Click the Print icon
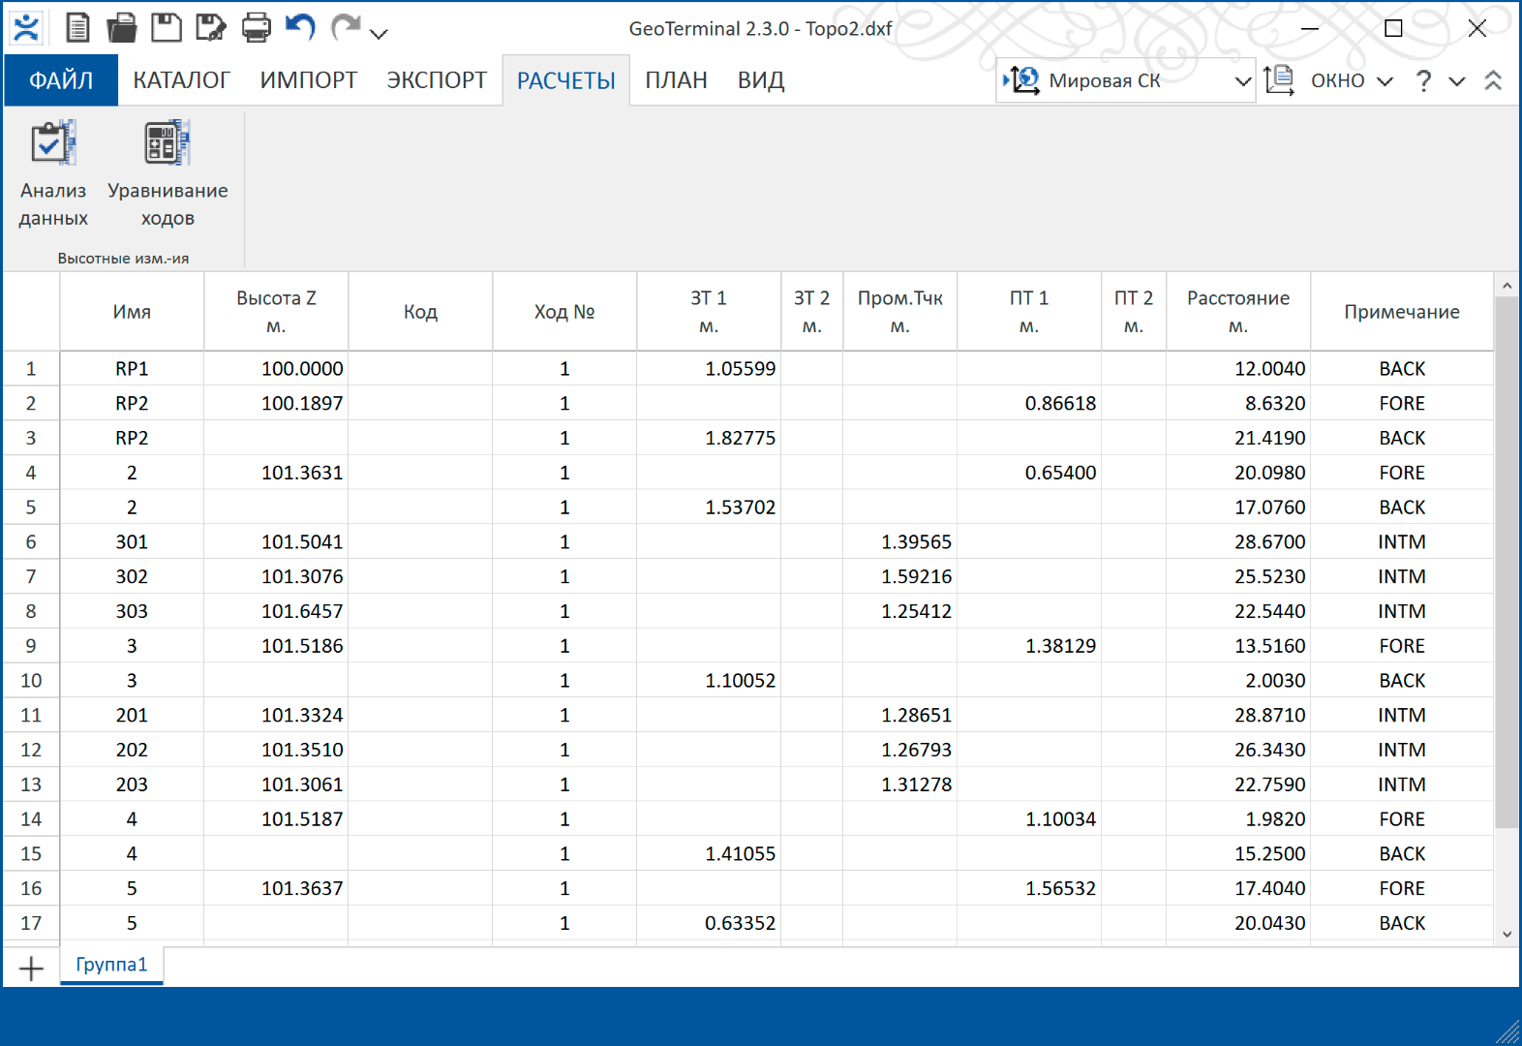Screen dimensions: 1522x1046 point(256,28)
